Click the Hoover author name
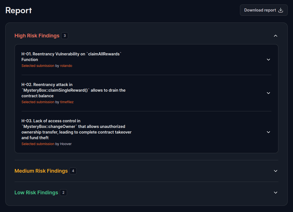 click(66, 144)
